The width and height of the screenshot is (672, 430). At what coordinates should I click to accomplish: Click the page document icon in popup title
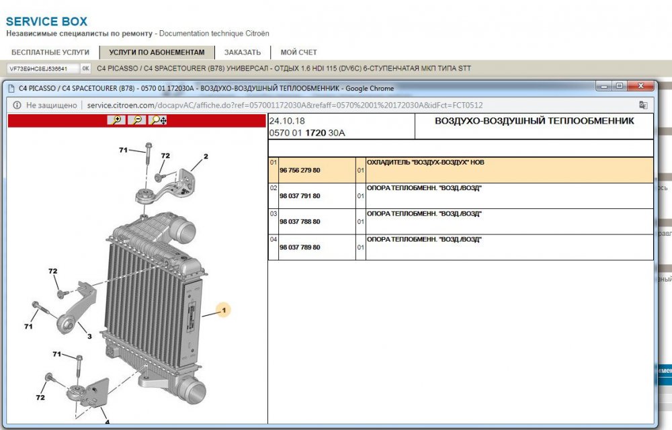pyautogui.click(x=11, y=88)
